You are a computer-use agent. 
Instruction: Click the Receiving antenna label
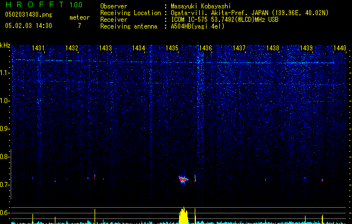point(129,26)
